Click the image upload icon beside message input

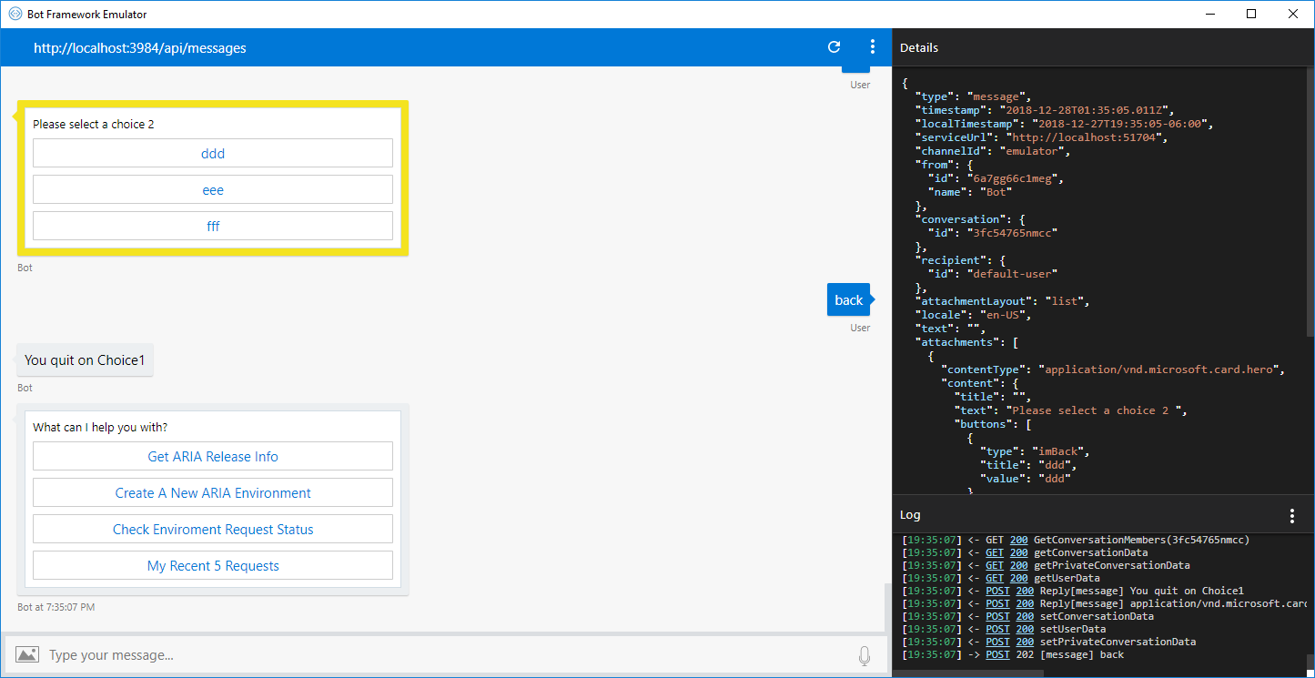[27, 653]
